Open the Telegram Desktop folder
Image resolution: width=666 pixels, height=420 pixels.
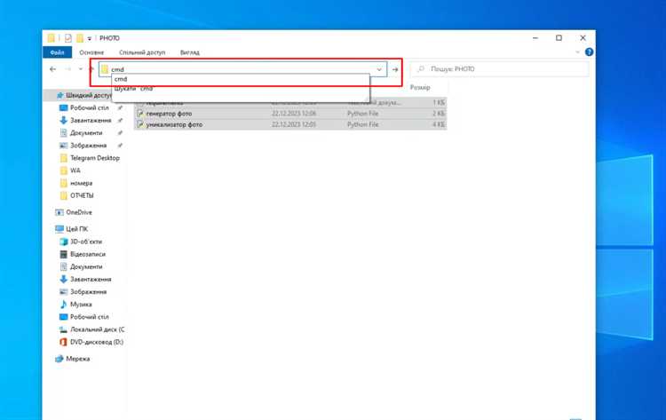[95, 158]
